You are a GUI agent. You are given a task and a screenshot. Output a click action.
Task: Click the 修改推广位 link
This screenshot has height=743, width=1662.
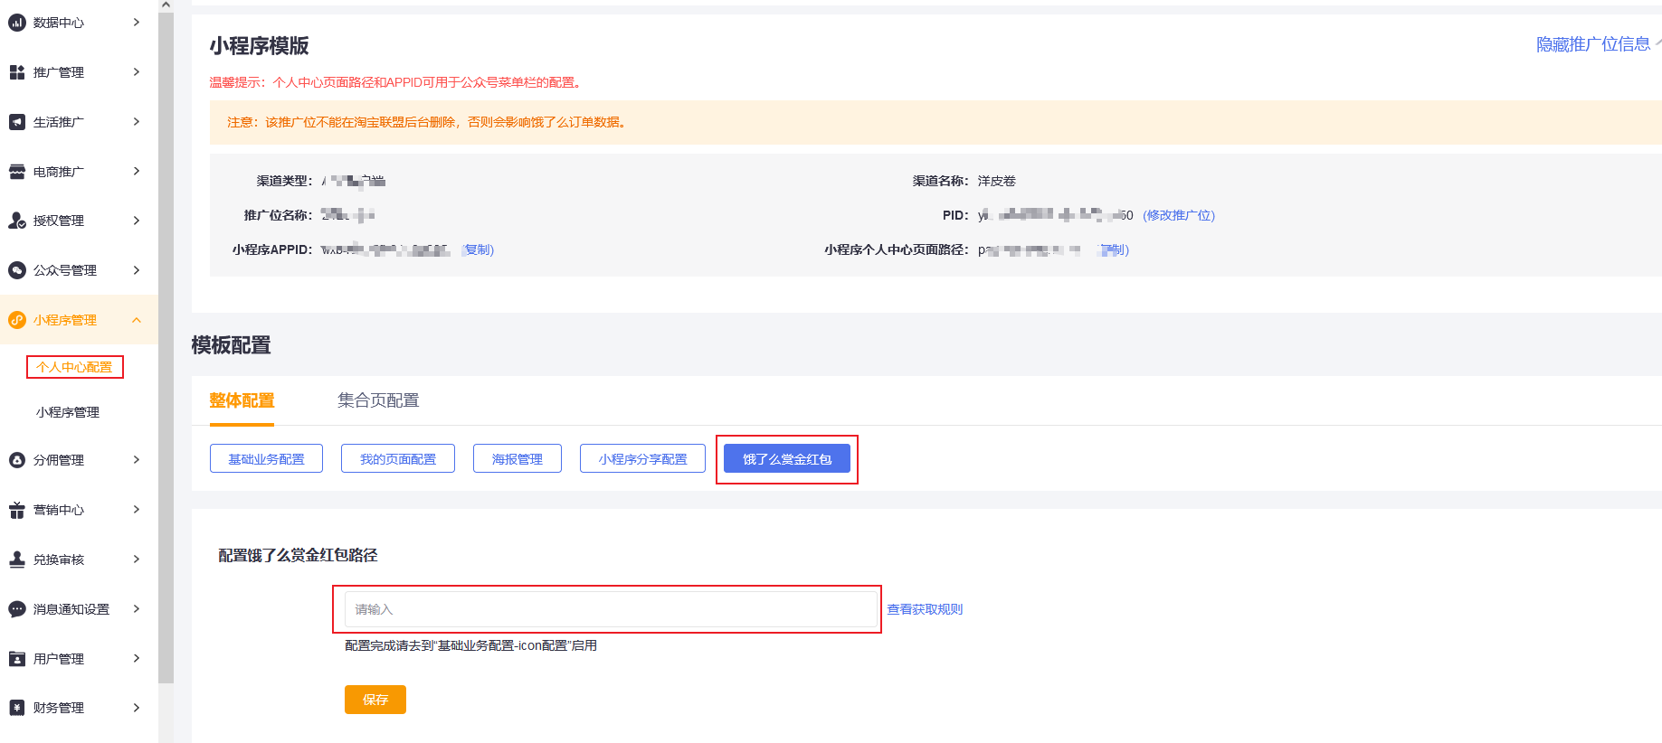[1179, 215]
